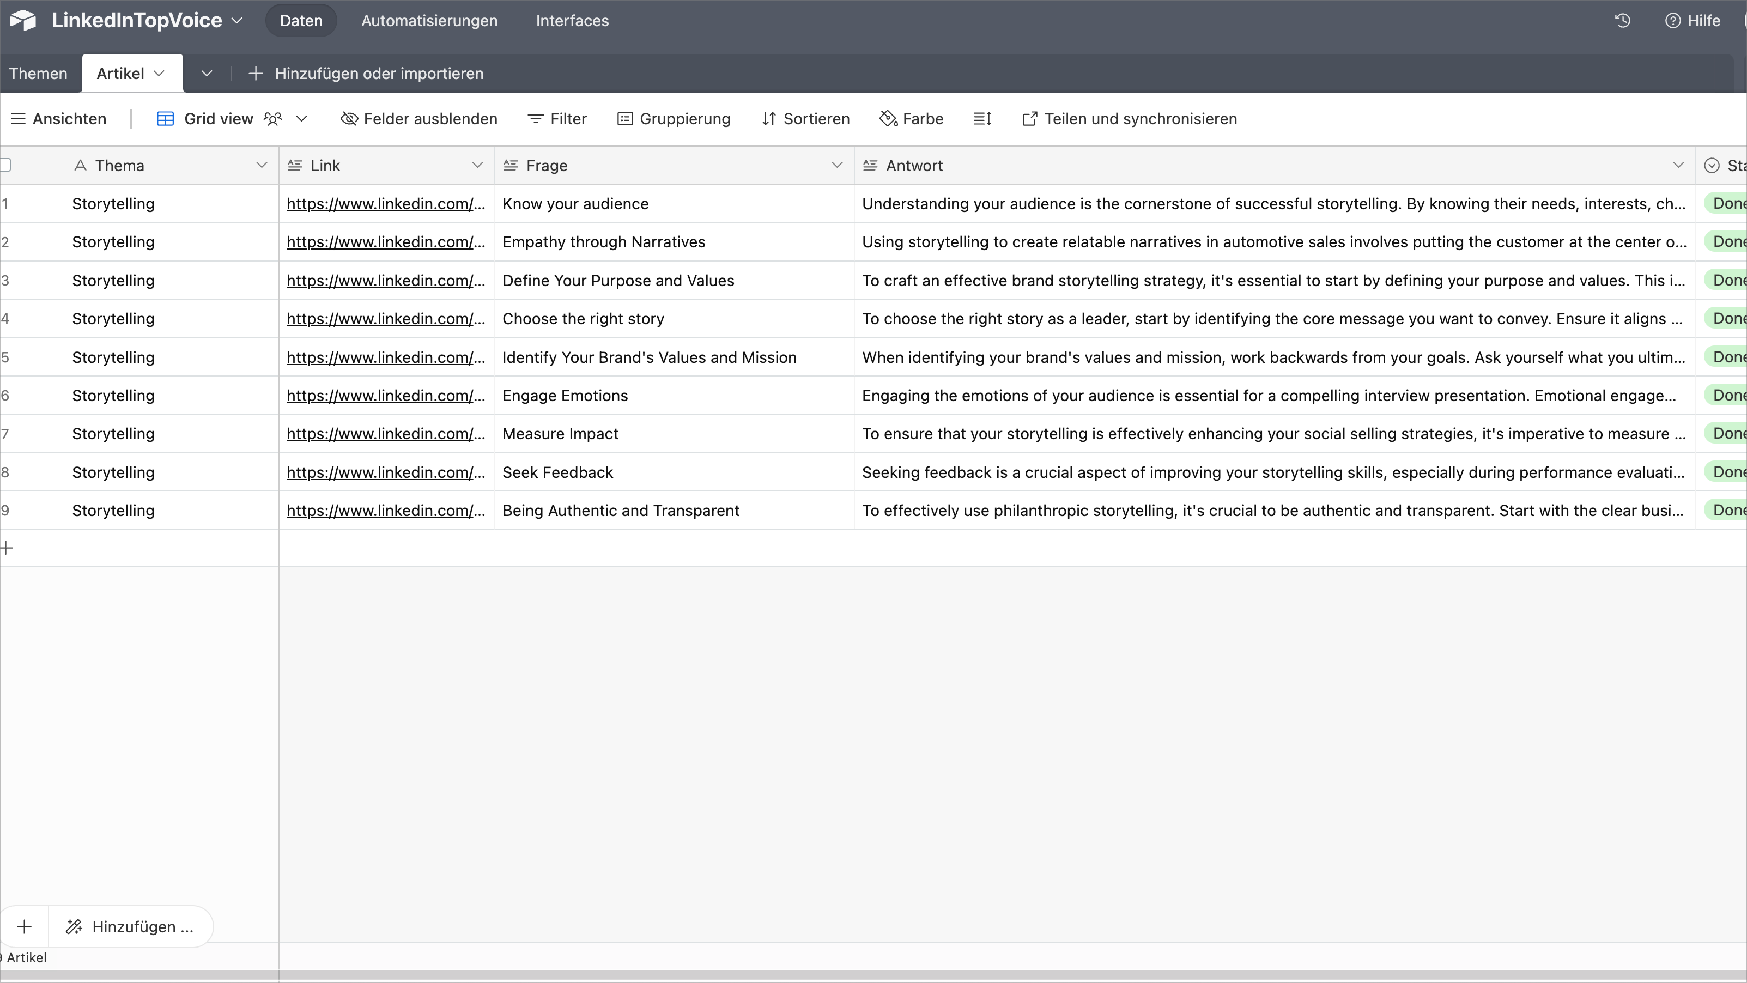Viewport: 1747px width, 983px height.
Task: Toggle the Ansichten sidebar
Action: click(x=59, y=119)
